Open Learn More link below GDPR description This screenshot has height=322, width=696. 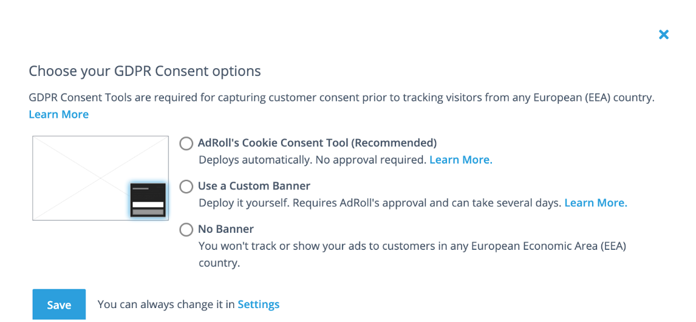[x=59, y=114]
